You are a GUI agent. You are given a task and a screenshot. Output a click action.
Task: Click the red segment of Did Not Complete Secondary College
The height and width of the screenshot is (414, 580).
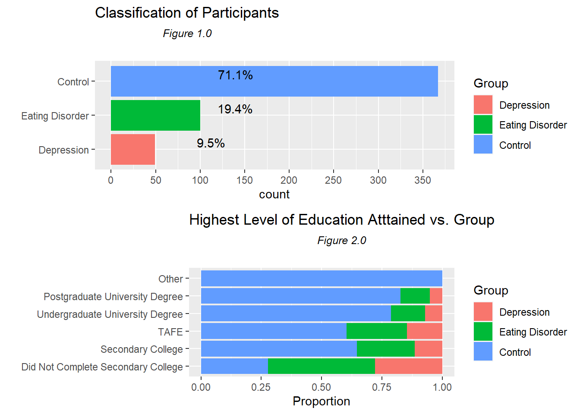click(408, 366)
